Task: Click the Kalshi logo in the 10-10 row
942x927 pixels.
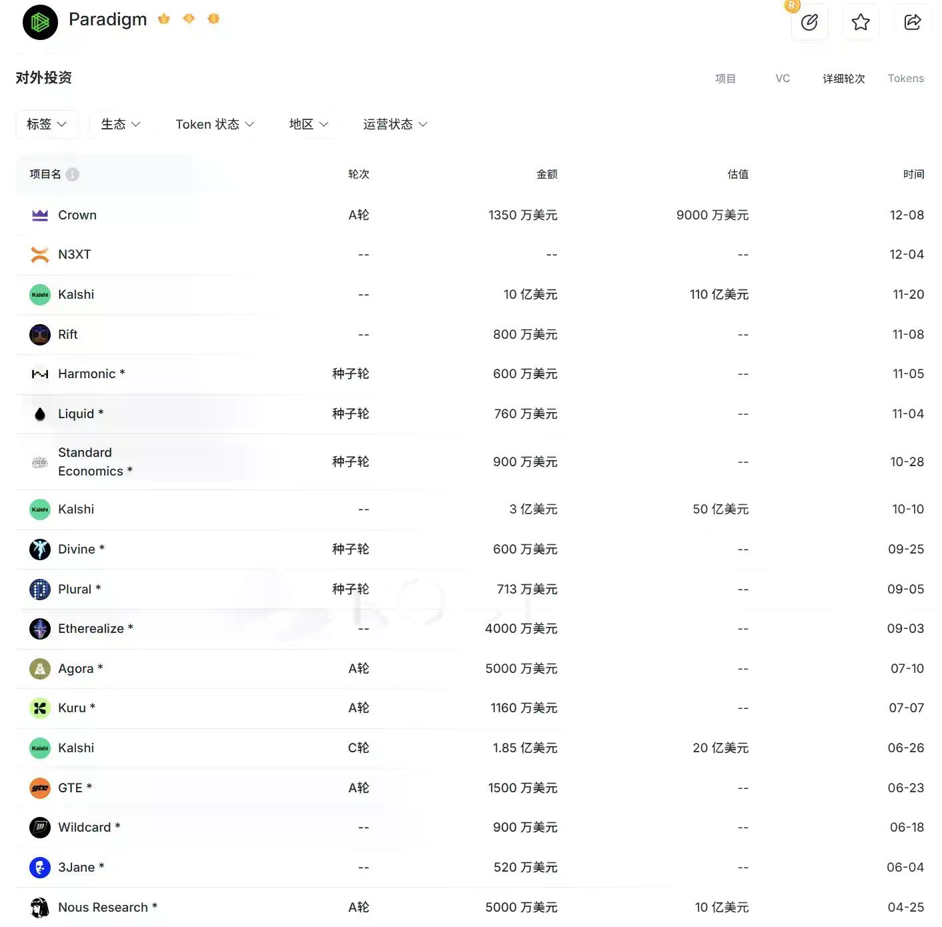Action: [x=40, y=509]
